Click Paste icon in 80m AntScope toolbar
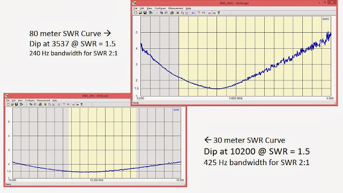The height and width of the screenshot is (193, 343). point(166,13)
